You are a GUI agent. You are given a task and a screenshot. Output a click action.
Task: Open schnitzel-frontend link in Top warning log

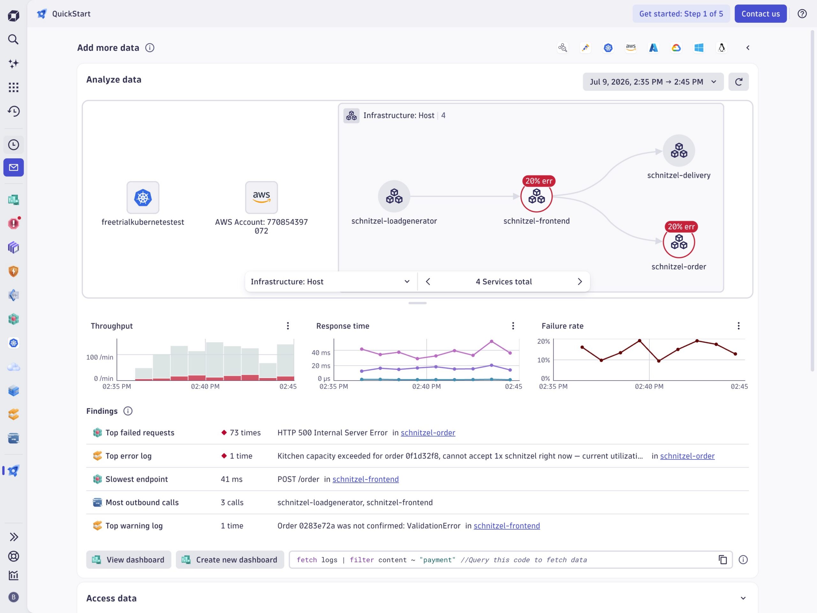point(507,526)
